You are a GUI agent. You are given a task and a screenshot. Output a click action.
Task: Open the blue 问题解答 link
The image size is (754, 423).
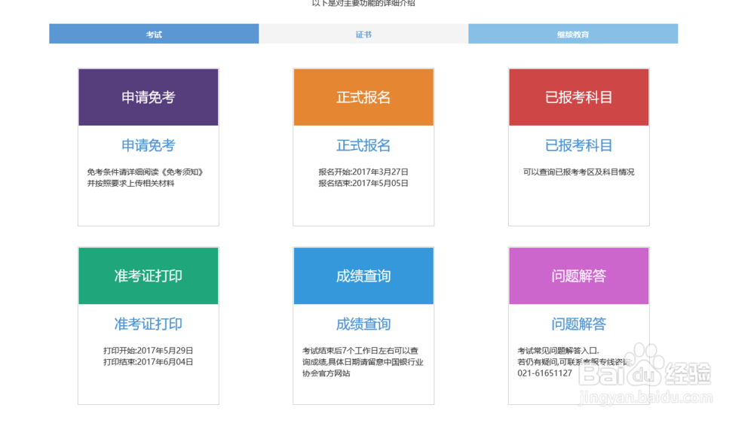tap(578, 324)
